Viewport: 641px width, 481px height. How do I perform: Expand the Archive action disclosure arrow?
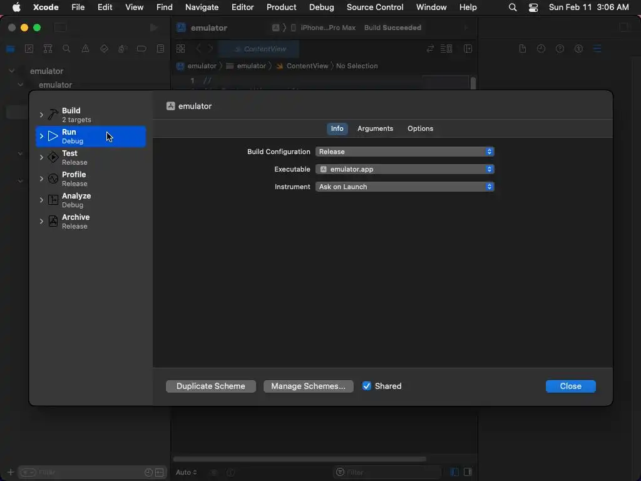pyautogui.click(x=41, y=221)
